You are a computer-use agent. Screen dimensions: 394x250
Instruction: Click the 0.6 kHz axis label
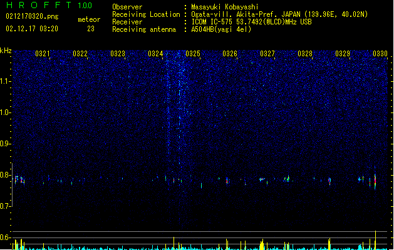pos(5,237)
